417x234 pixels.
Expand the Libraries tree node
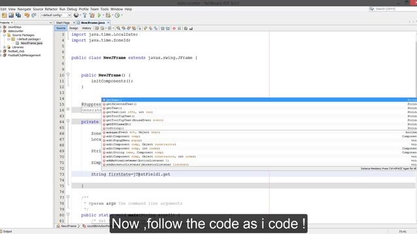point(5,47)
